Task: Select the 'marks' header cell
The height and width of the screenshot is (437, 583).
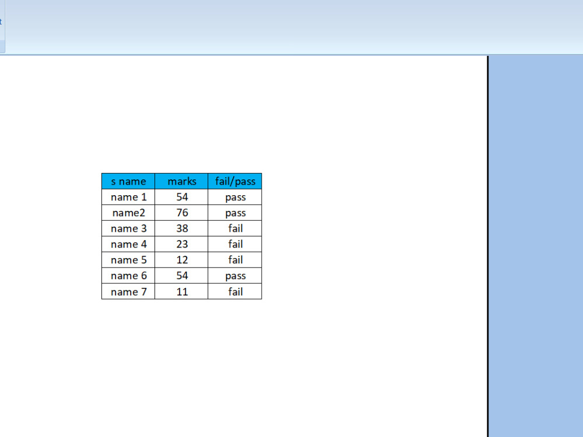Action: (x=181, y=181)
